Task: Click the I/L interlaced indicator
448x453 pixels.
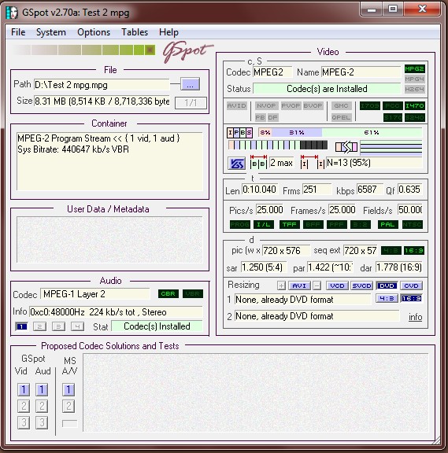Action: tap(264, 224)
